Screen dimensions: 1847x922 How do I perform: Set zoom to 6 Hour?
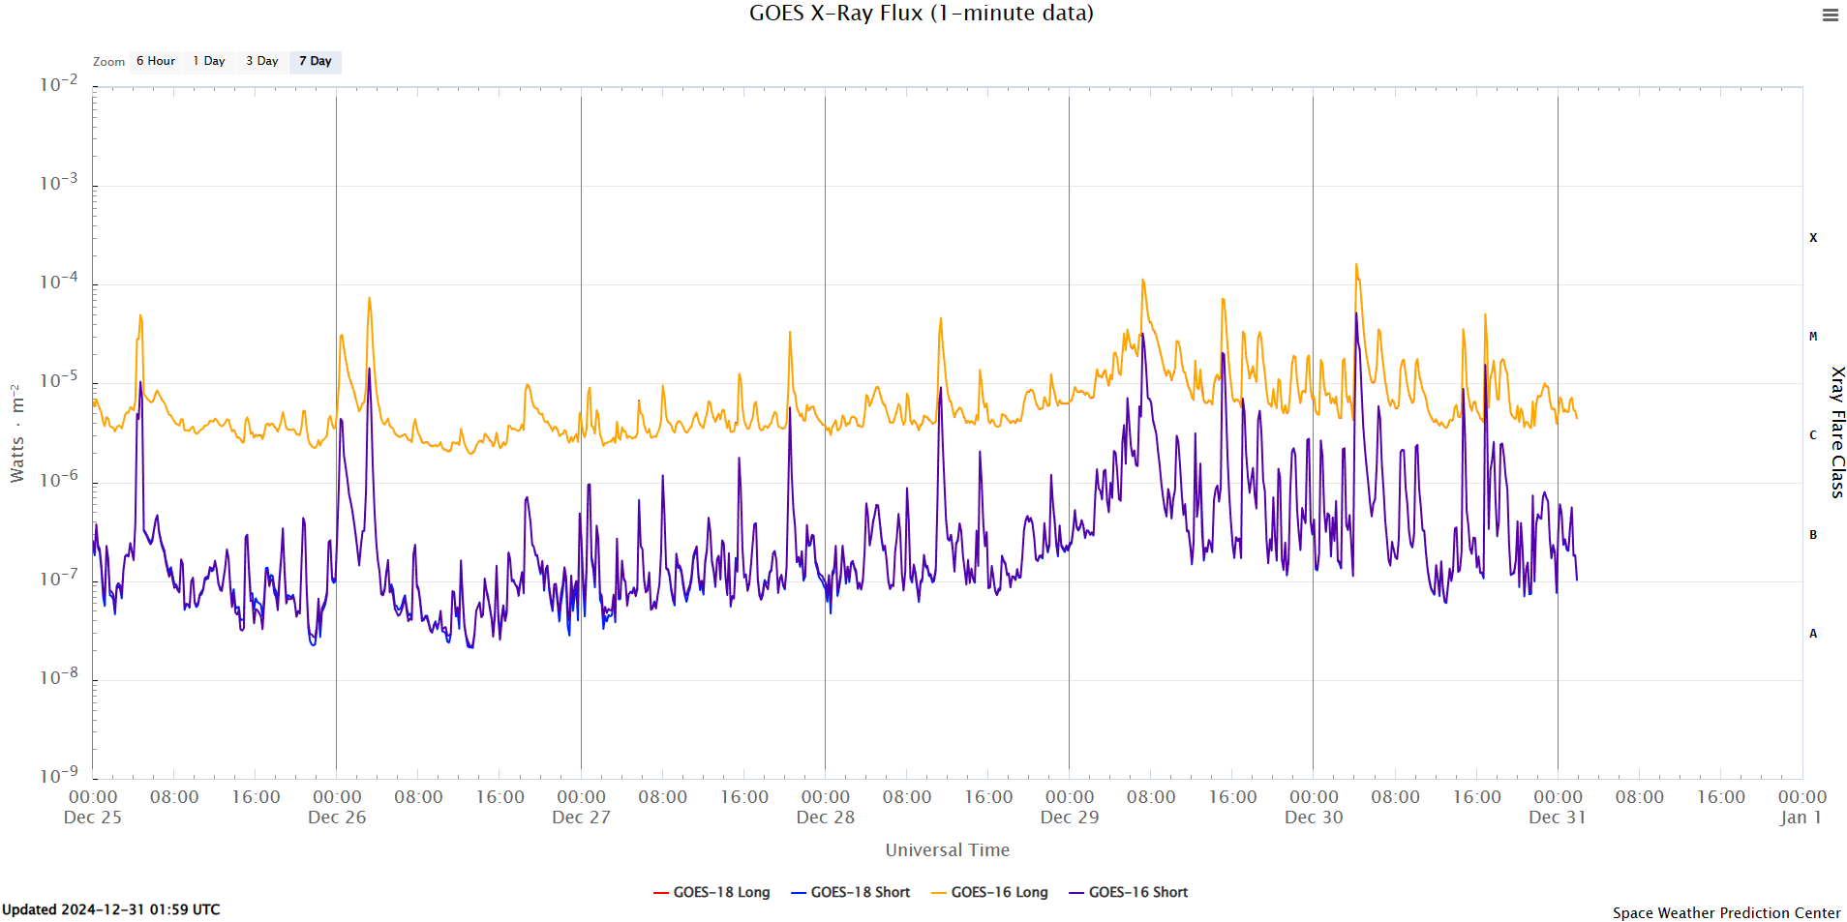click(x=155, y=61)
